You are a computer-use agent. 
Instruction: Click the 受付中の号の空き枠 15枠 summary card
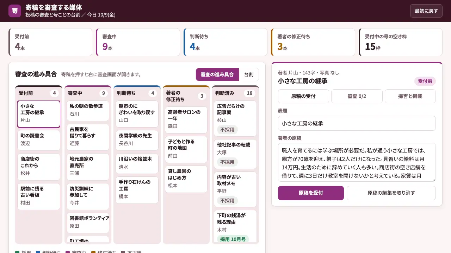pyautogui.click(x=401, y=42)
